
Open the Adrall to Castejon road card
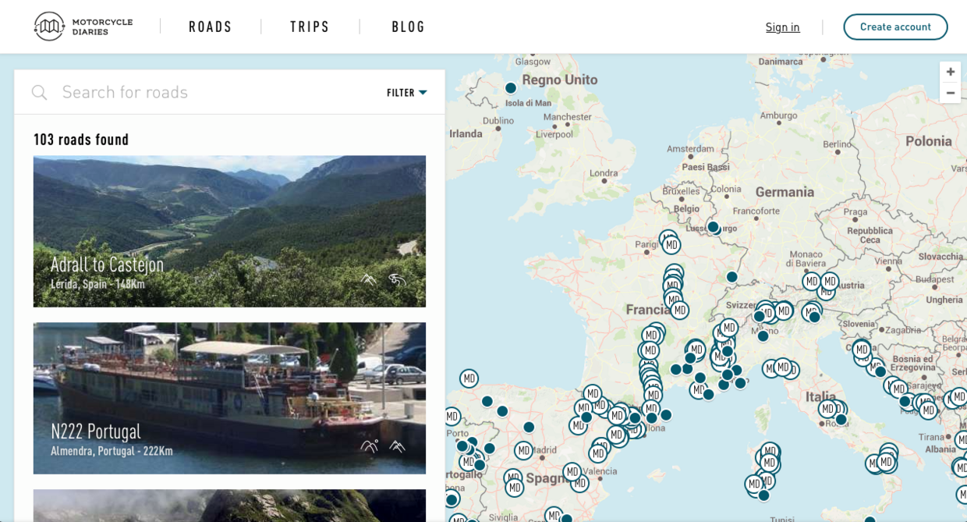229,231
